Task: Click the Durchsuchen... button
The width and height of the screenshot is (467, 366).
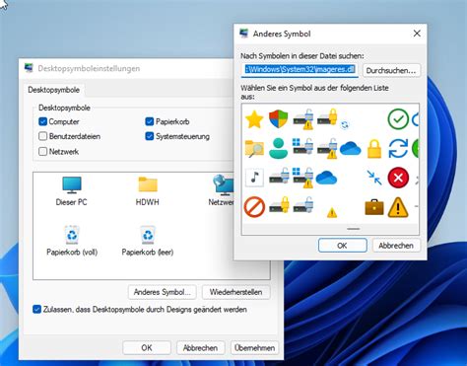Action: tap(391, 70)
